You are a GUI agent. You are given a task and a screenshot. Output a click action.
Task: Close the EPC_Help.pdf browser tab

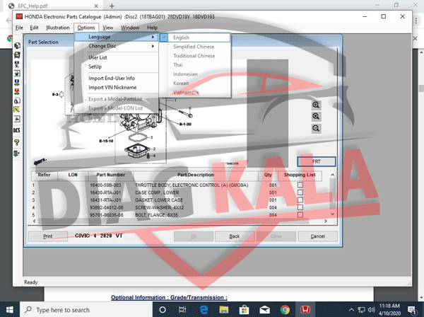96,6
